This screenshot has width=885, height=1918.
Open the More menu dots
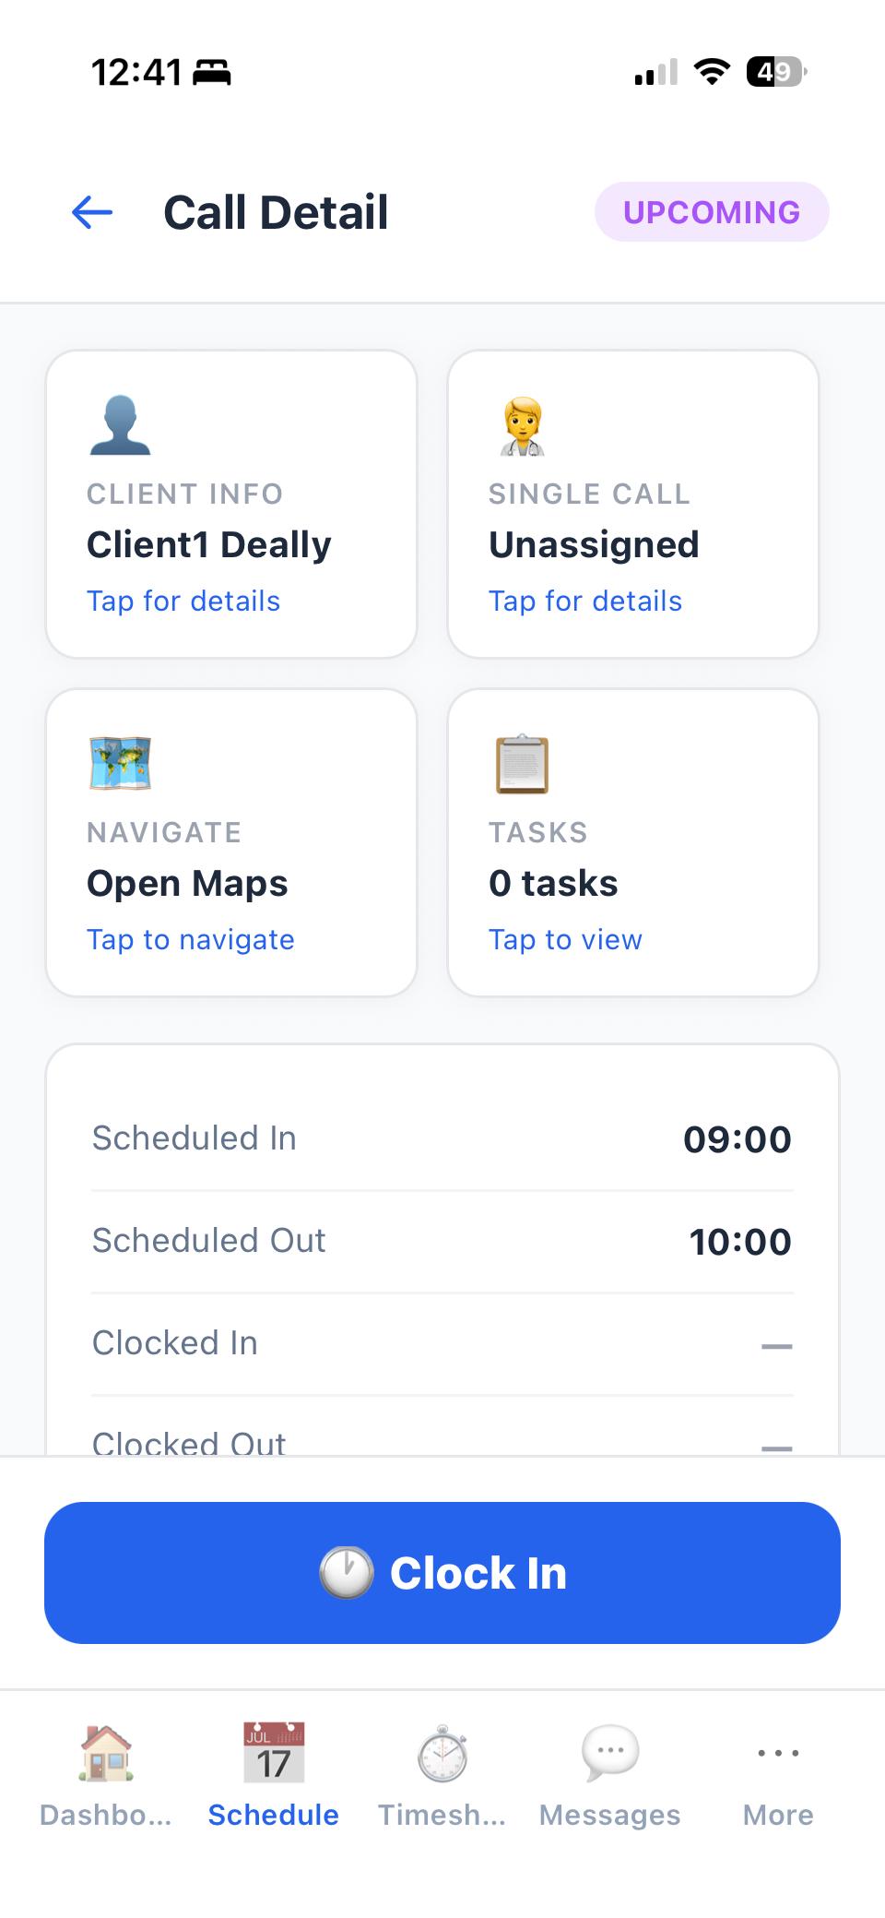[778, 1753]
